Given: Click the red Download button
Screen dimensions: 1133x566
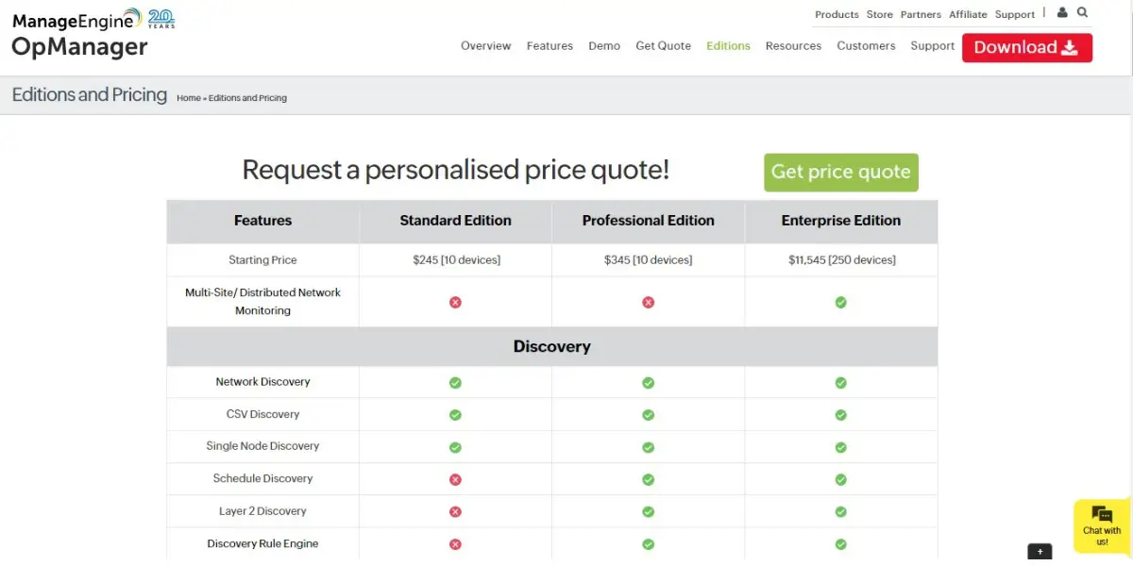Looking at the screenshot, I should pos(1027,48).
